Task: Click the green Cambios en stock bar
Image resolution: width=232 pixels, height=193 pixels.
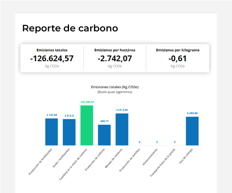Action: (87, 126)
